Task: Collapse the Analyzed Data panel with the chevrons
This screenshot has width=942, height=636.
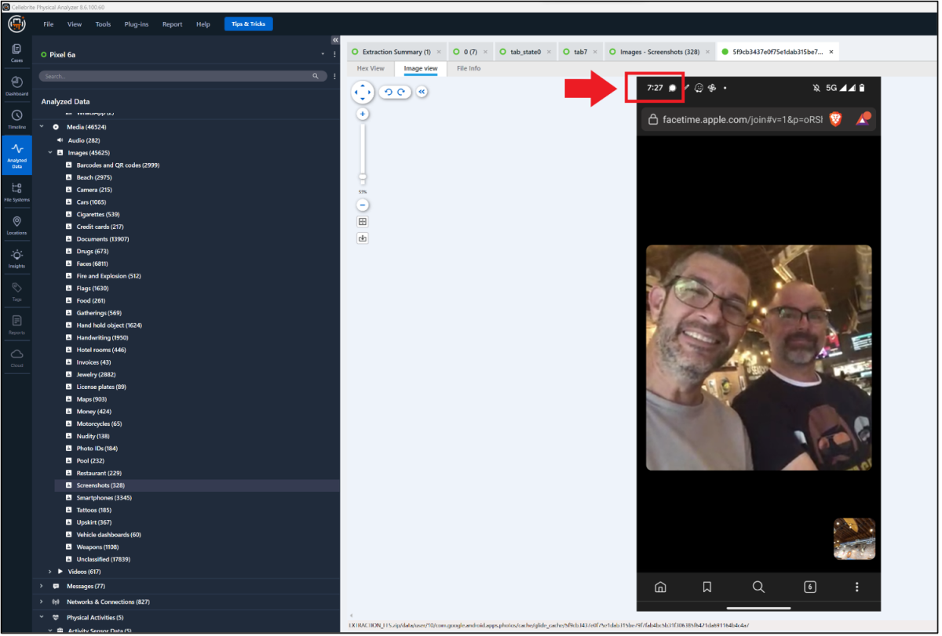Action: tap(334, 40)
